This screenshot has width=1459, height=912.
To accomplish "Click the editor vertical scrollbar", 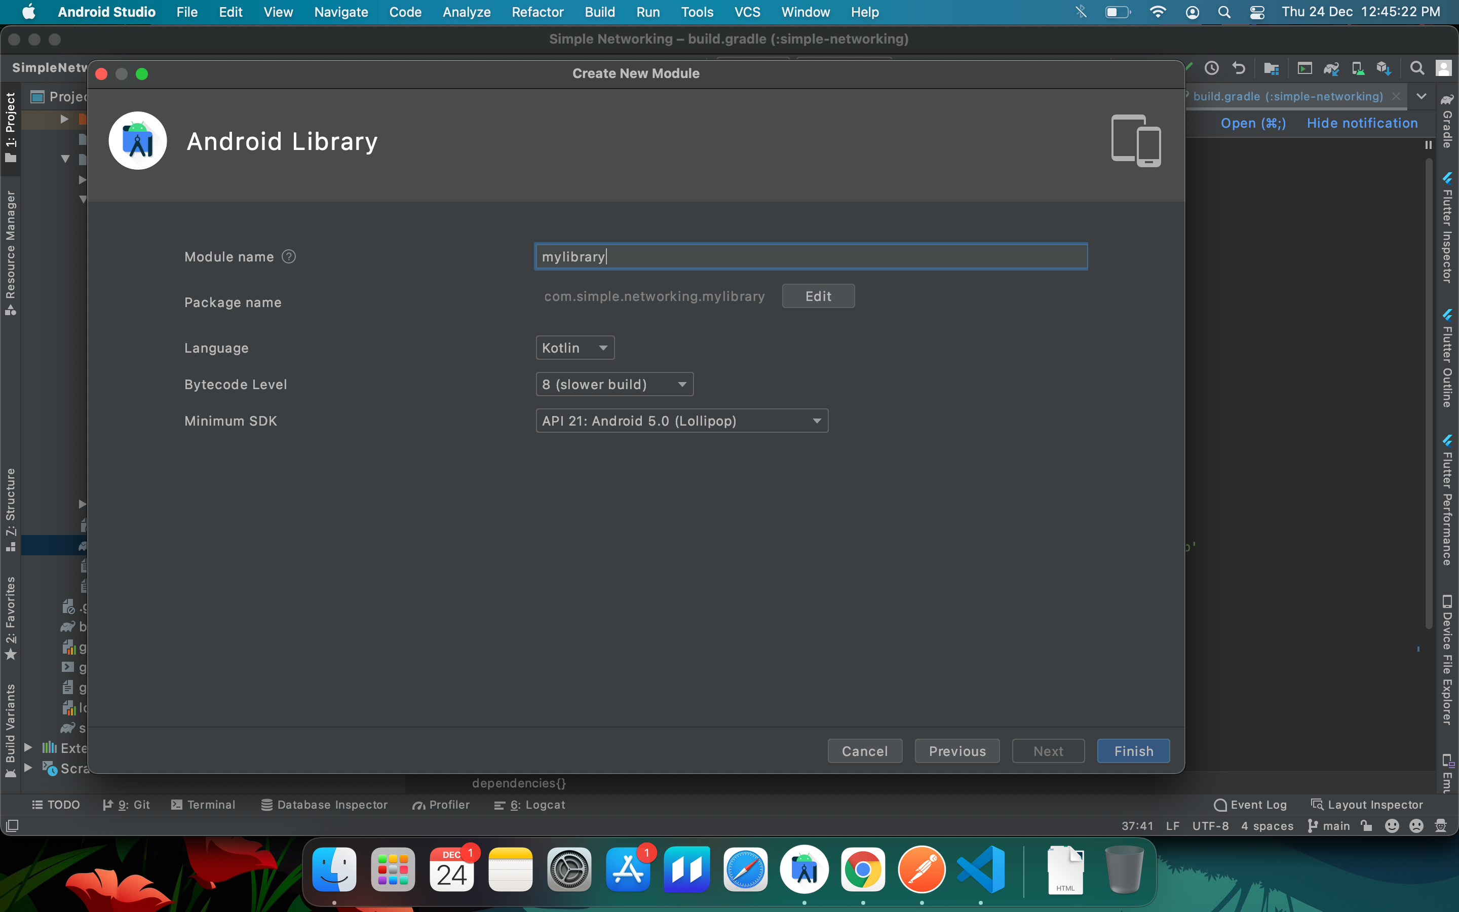I will pos(1428,392).
